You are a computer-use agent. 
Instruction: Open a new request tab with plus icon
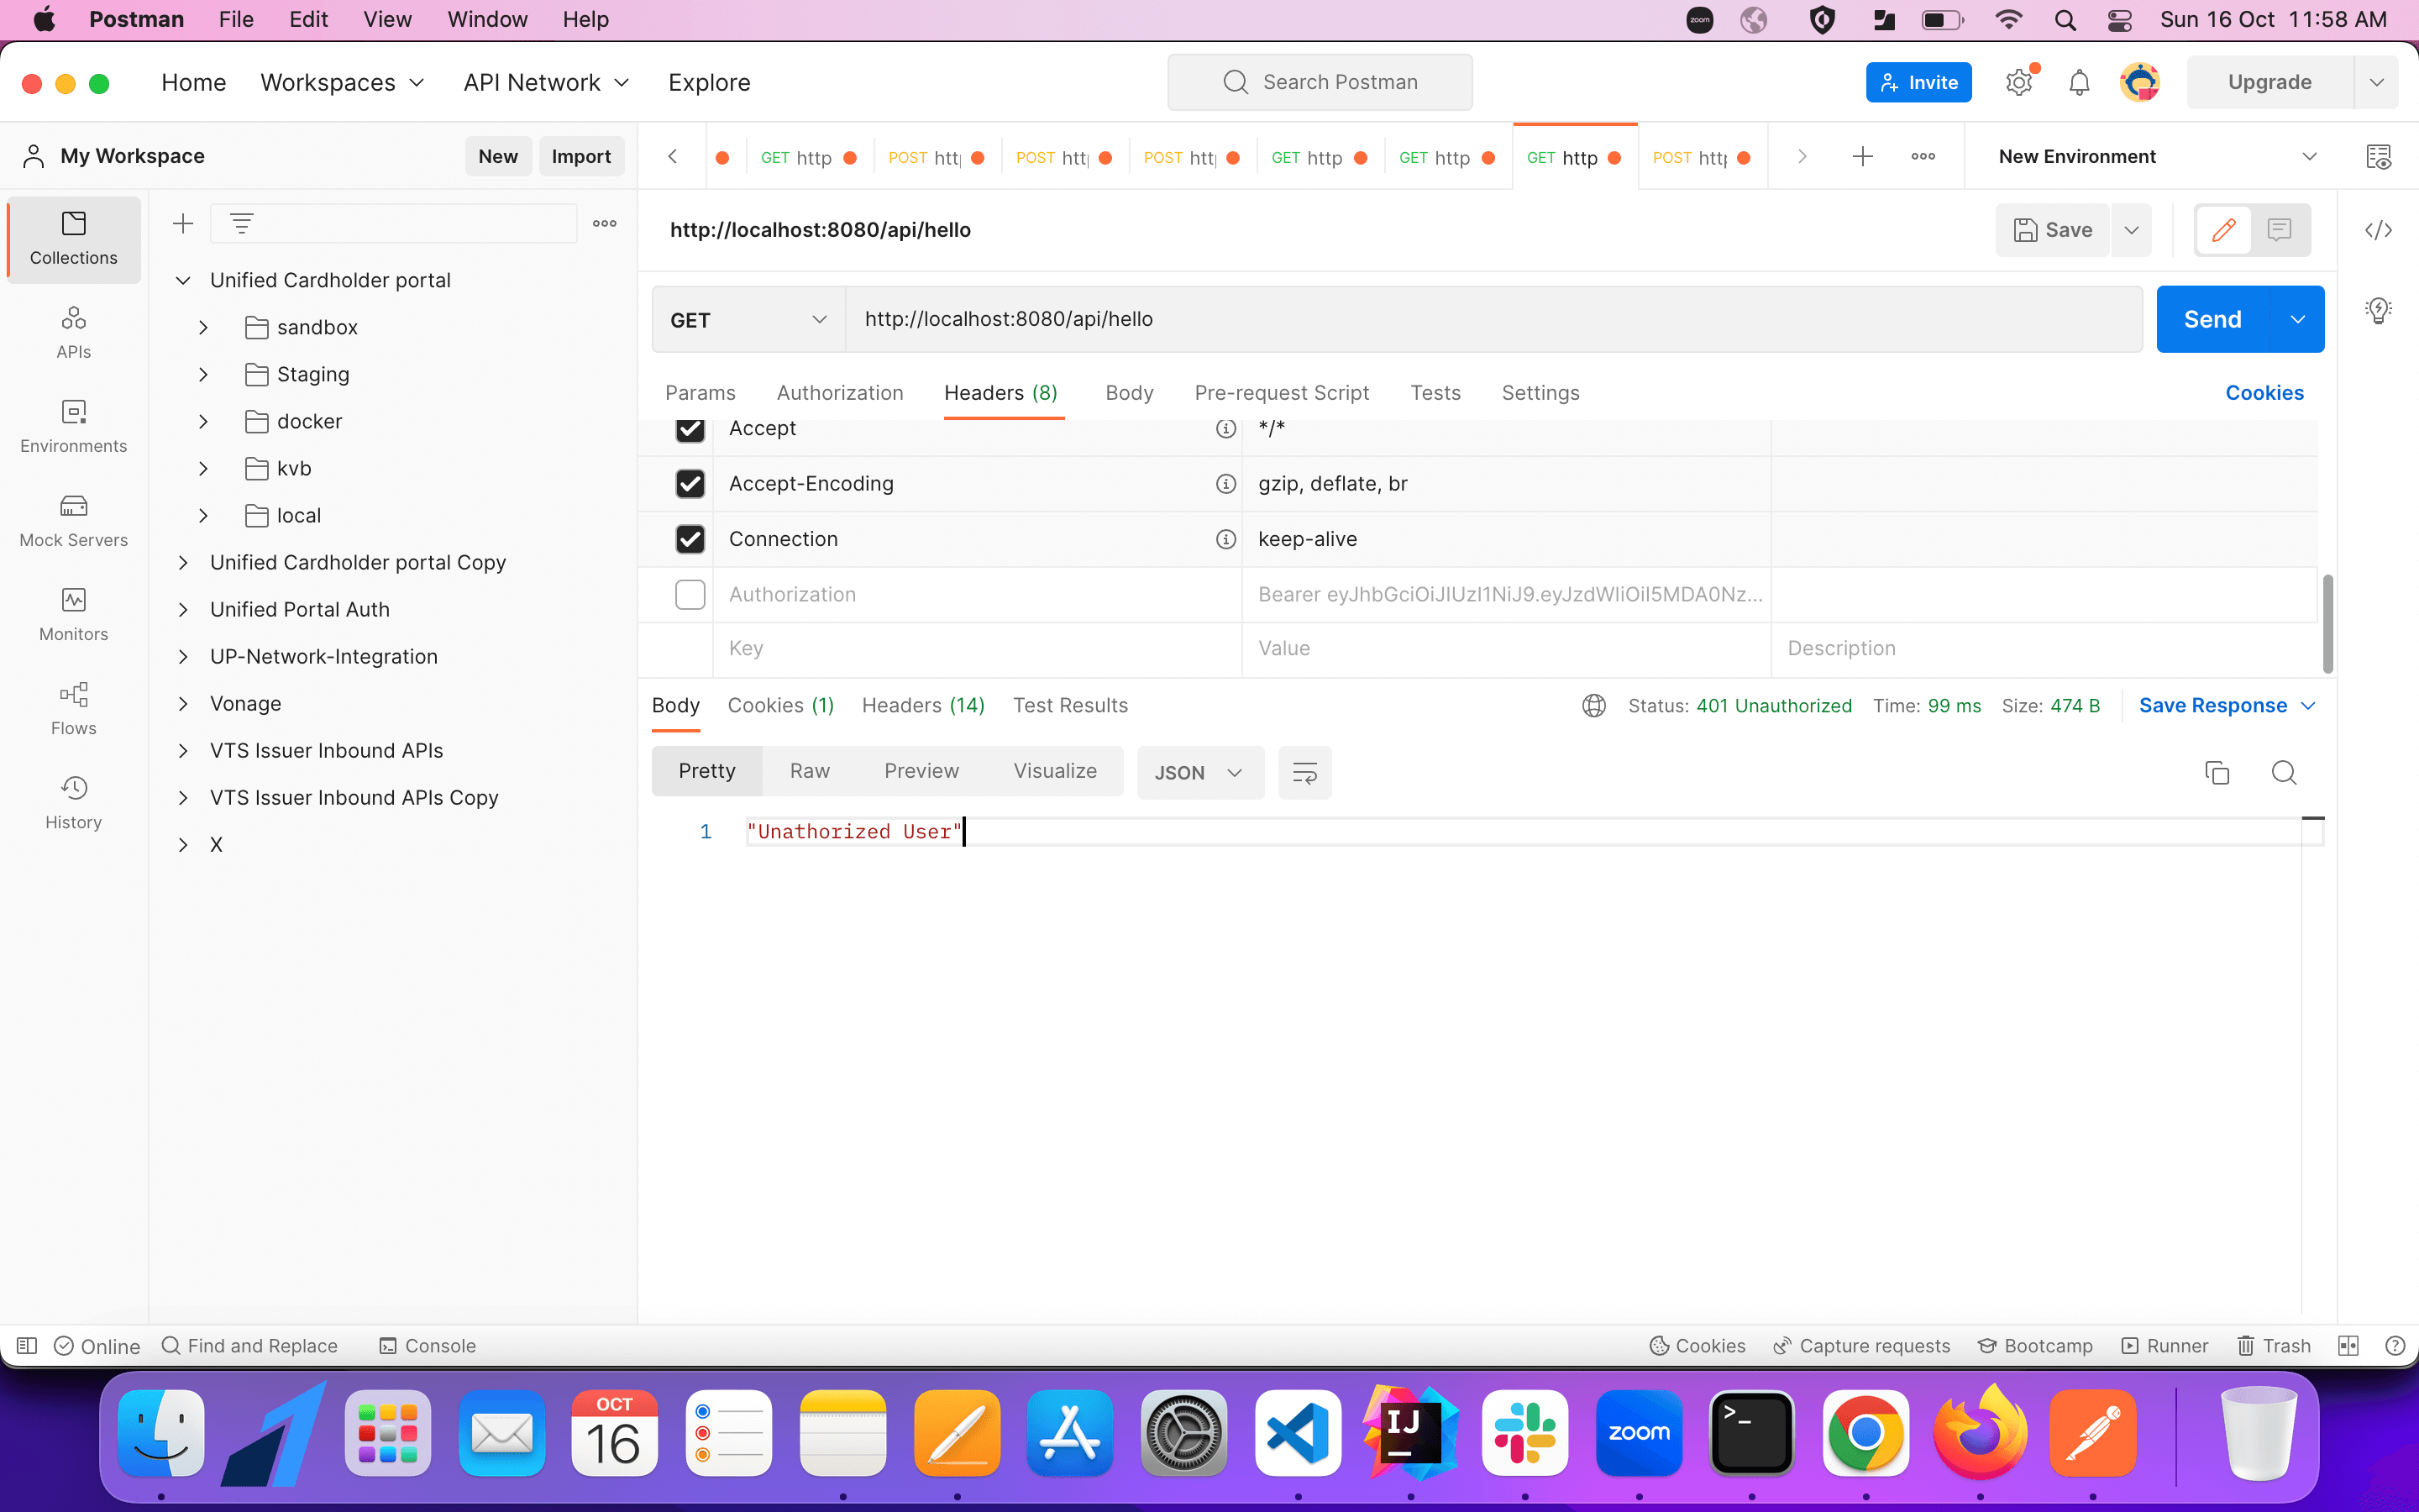point(1862,156)
